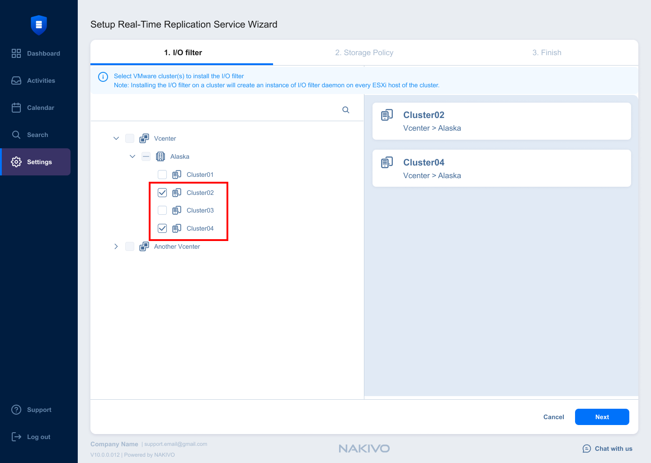Cancel the wizard

553,417
